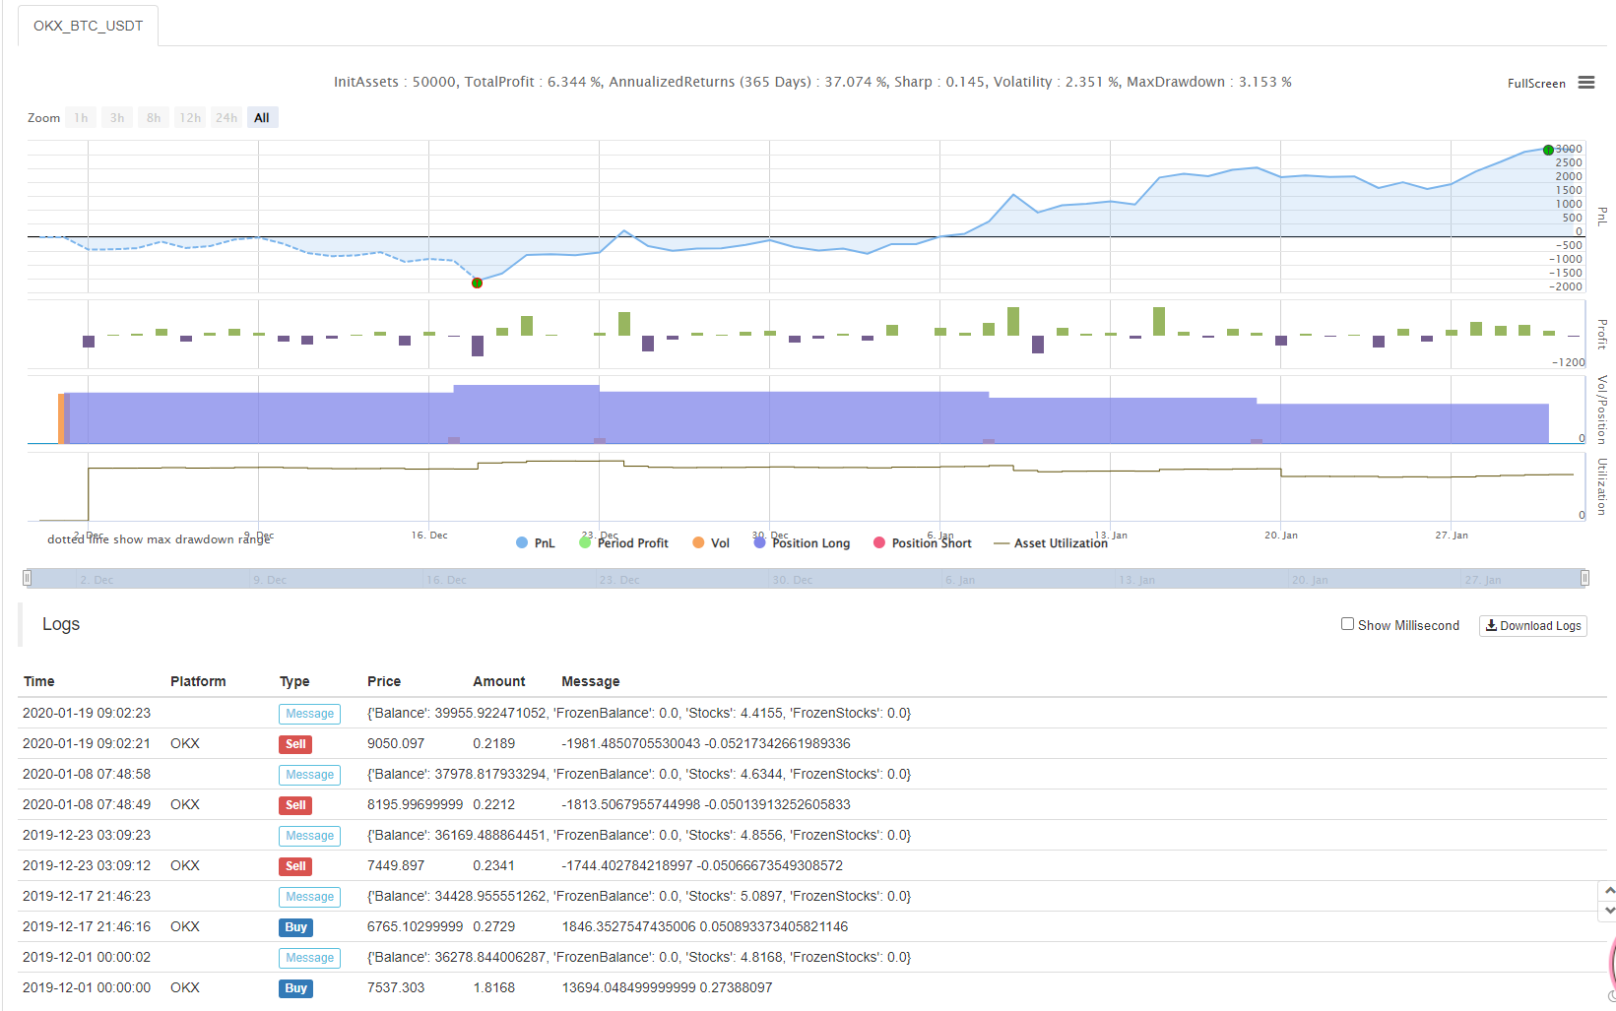Click the price value 8195.99699999
Image resolution: width=1616 pixels, height=1011 pixels.
click(x=415, y=804)
